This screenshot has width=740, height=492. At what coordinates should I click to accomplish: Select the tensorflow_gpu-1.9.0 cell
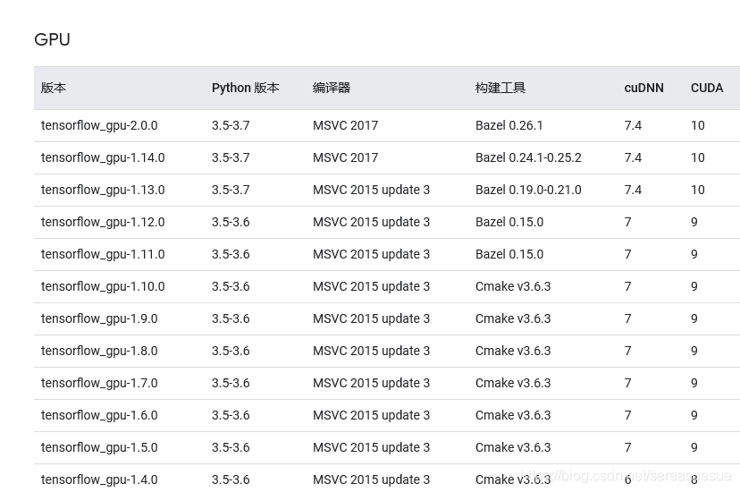pos(99,318)
